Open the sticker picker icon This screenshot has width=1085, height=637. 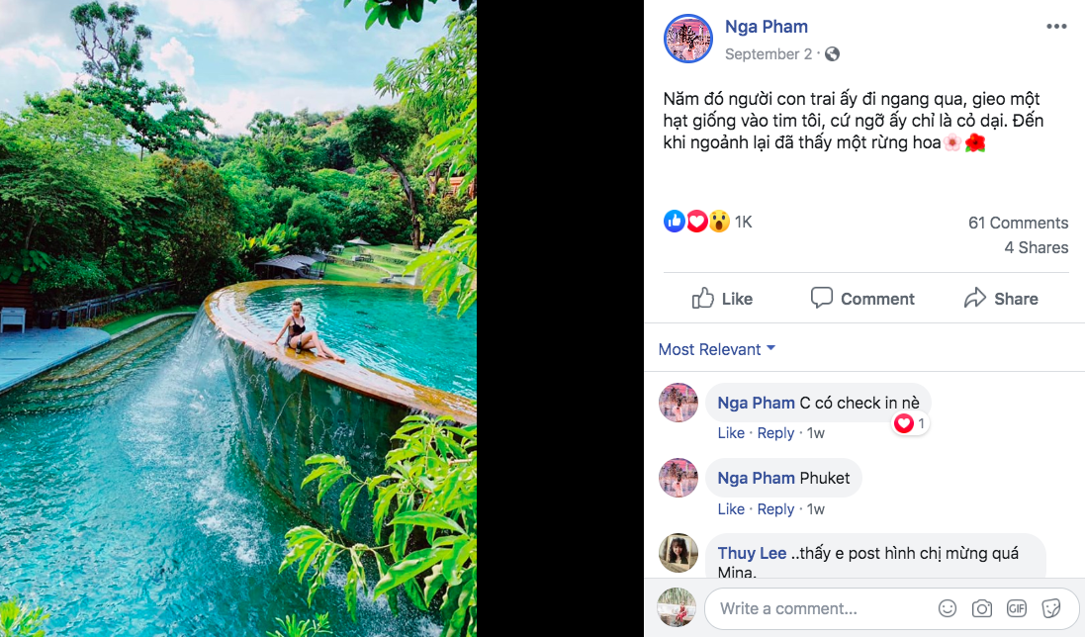click(1051, 608)
